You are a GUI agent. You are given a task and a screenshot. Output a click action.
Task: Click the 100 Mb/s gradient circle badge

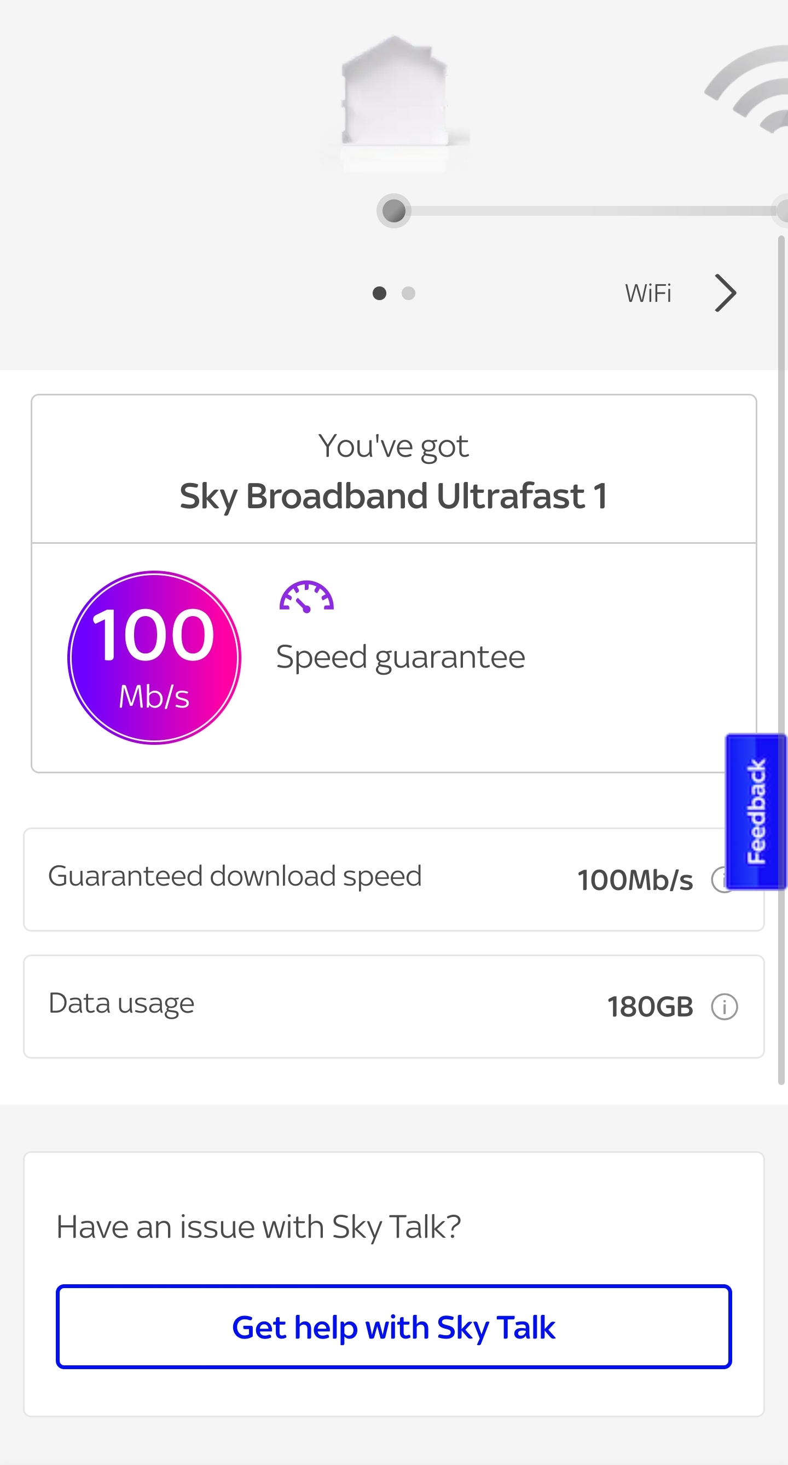pos(154,657)
